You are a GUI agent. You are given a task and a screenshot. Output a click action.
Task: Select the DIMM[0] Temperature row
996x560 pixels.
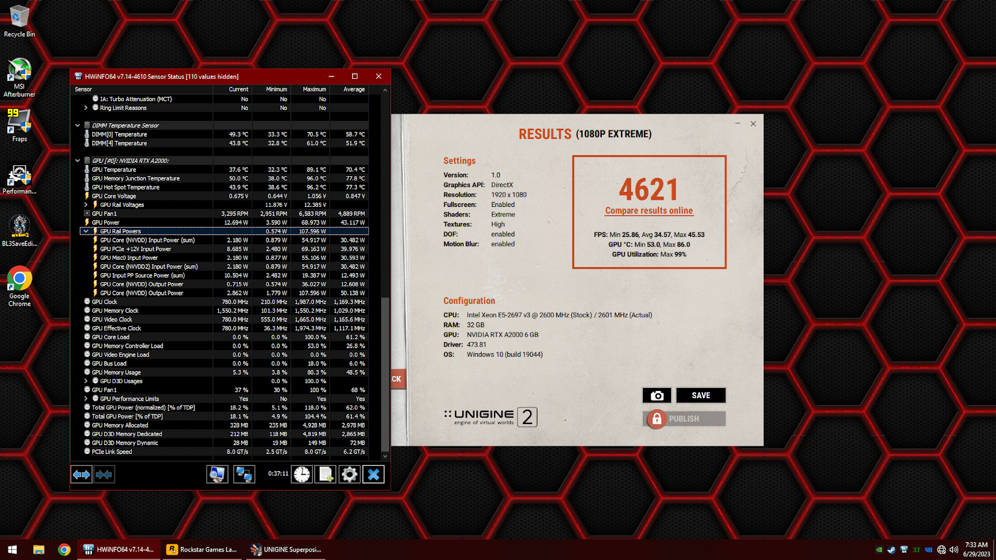pos(220,134)
